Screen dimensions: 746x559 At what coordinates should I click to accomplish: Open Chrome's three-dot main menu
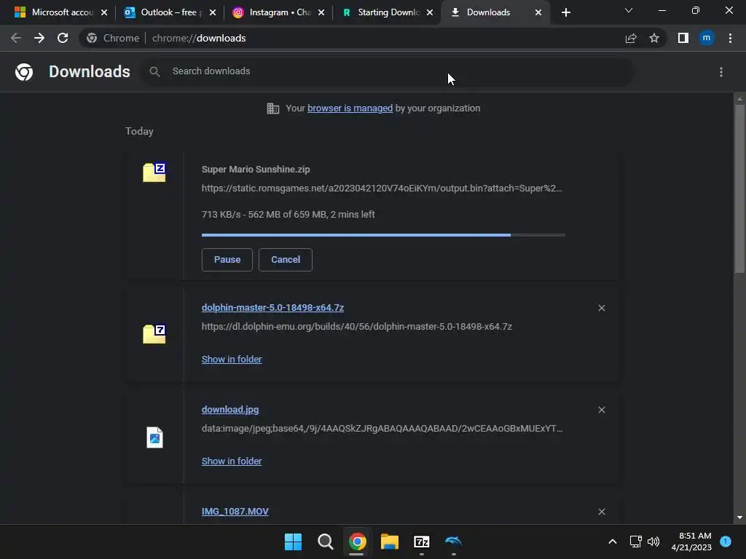click(730, 38)
